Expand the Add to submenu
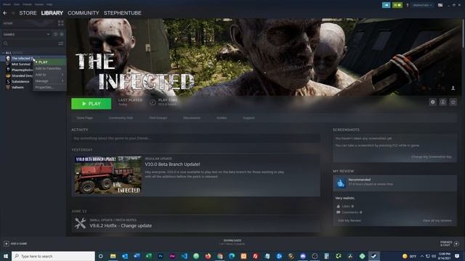 coord(49,75)
